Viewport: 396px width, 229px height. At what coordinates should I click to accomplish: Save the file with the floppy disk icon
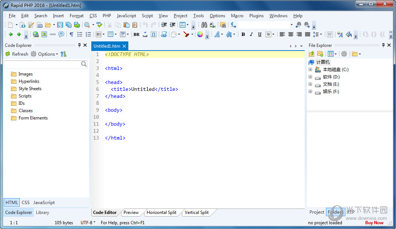click(x=60, y=25)
